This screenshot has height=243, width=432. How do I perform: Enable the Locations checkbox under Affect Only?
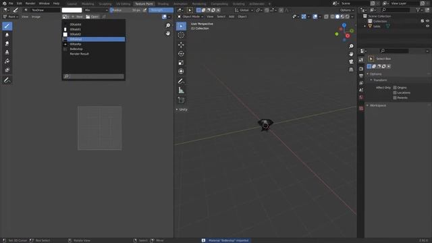[x=395, y=92]
